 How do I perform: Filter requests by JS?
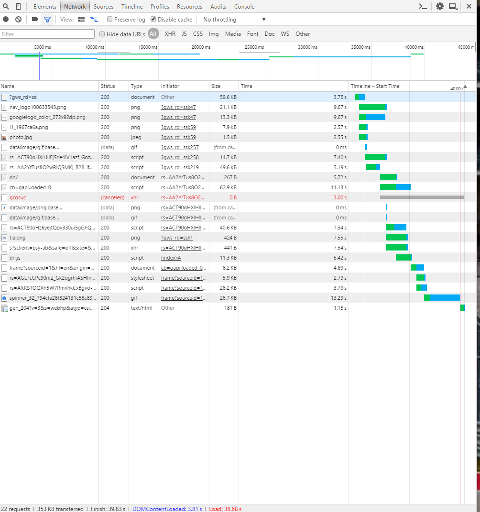click(x=184, y=33)
